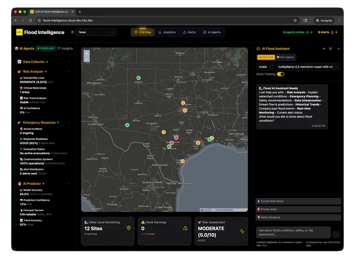This screenshot has width=355, height=266.
Task: Switch to NAT Agents chat mode
Action: (285, 57)
